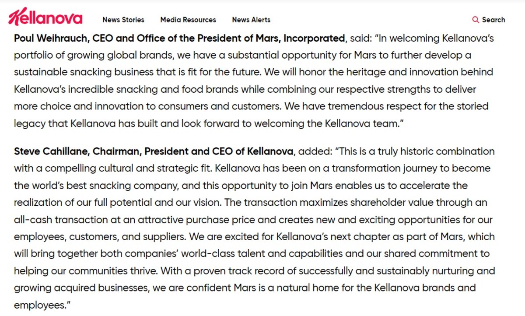This screenshot has width=525, height=316.
Task: Click the bold name Poul Weihrauch
Action: coord(51,38)
